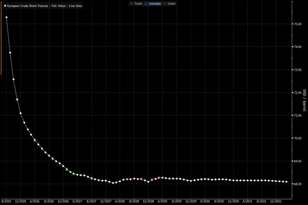The image size is (308, 205).
Task: Click the 12/2026 date axis label
Action: [63, 201]
